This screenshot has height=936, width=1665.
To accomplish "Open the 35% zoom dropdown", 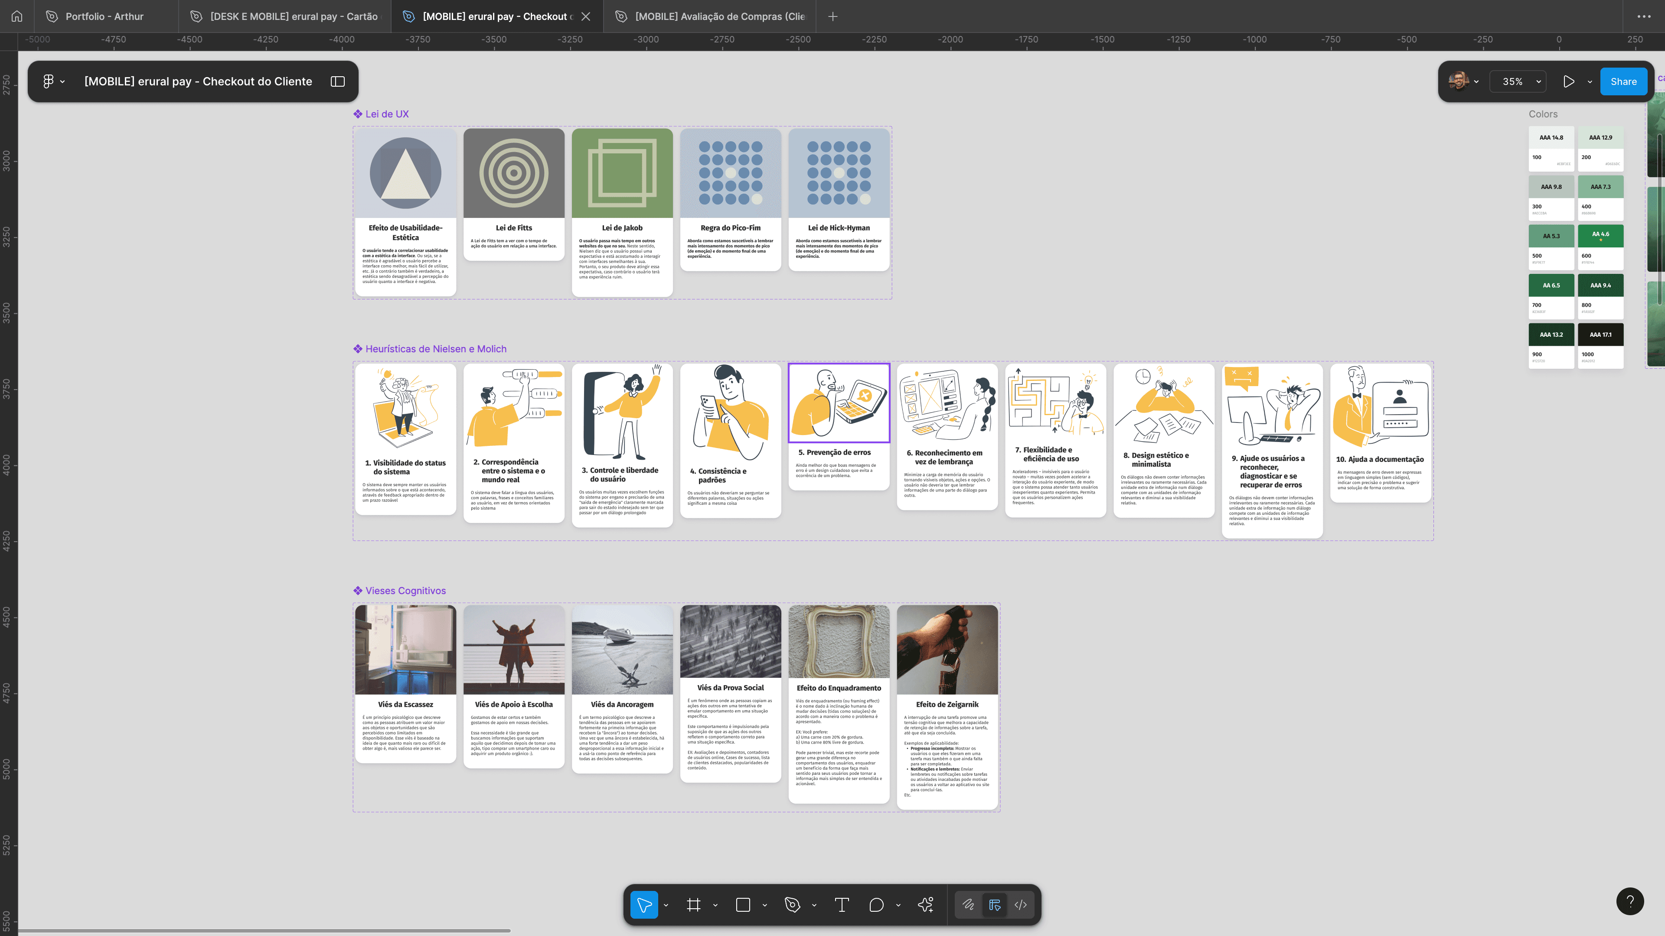I will tap(1518, 81).
